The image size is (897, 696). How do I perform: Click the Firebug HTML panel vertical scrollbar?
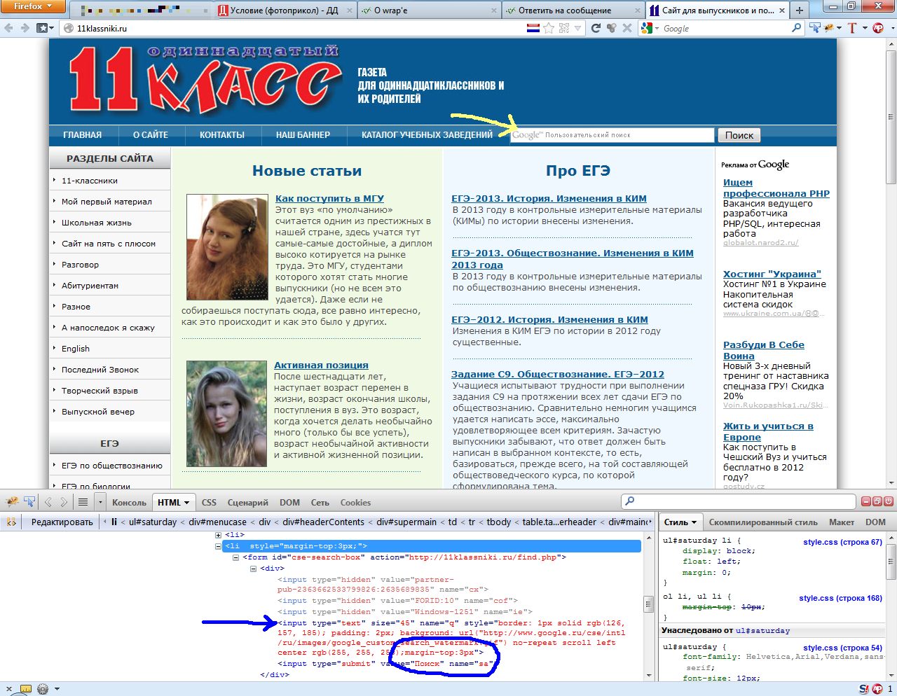tap(649, 605)
